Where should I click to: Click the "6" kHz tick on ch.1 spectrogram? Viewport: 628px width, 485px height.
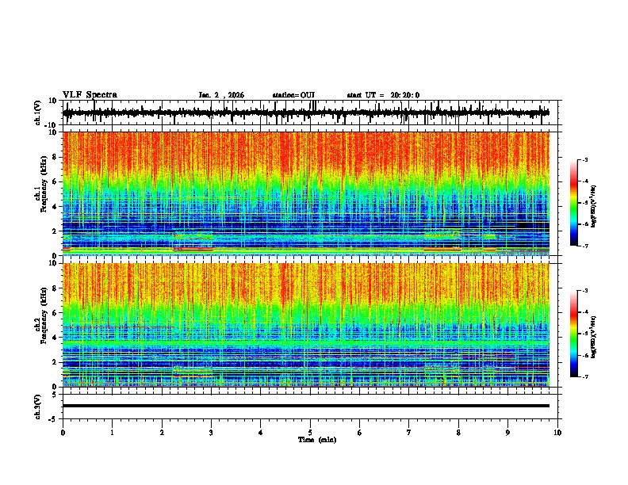(x=56, y=181)
